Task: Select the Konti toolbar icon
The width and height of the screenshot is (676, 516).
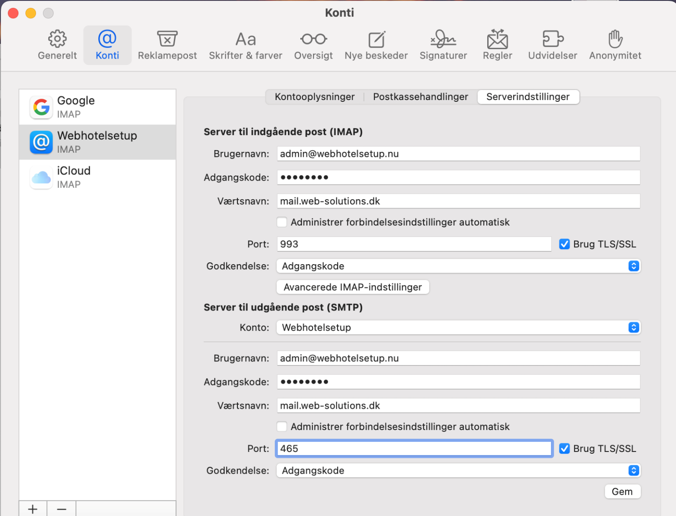Action: [107, 45]
